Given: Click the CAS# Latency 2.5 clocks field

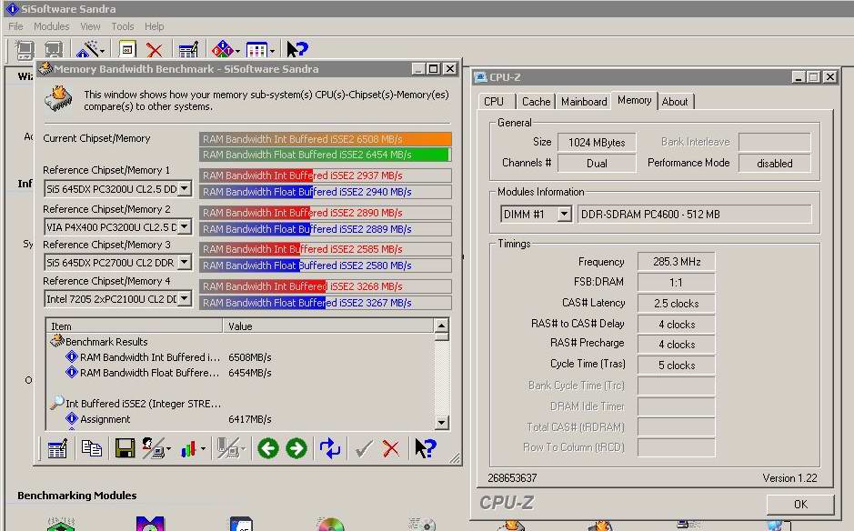Looking at the screenshot, I should tap(676, 304).
